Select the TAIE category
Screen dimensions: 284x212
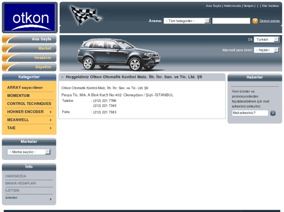11,128
